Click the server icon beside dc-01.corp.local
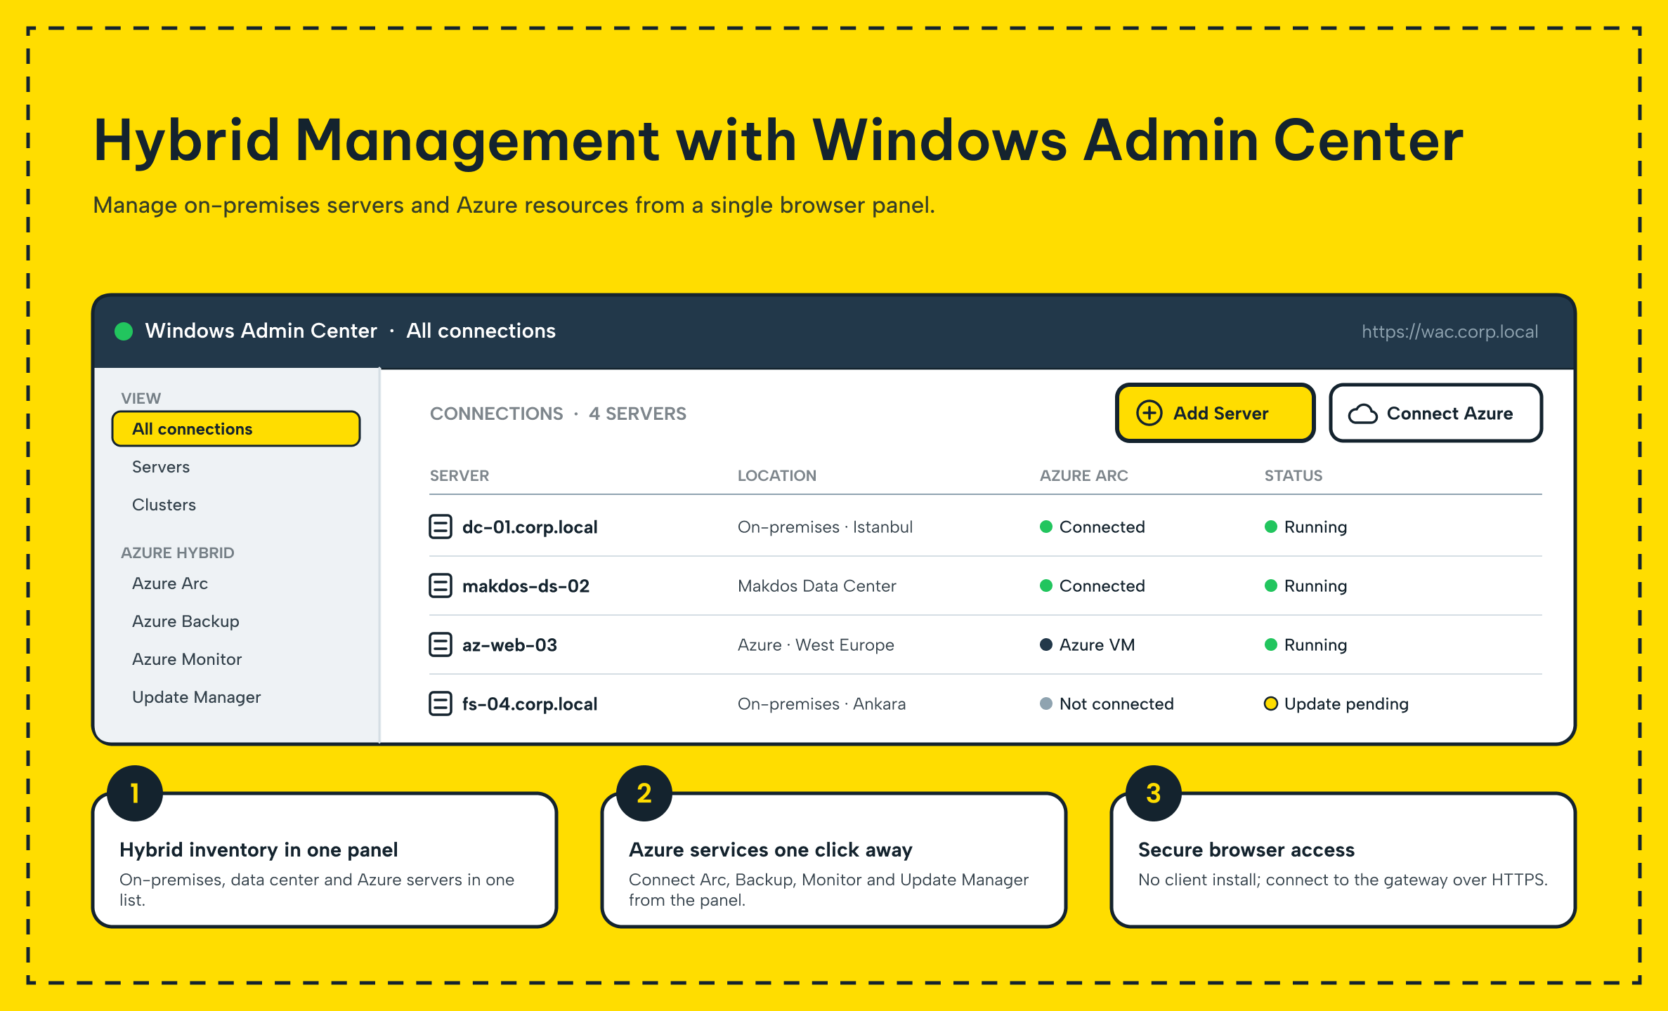This screenshot has height=1011, width=1668. (441, 527)
